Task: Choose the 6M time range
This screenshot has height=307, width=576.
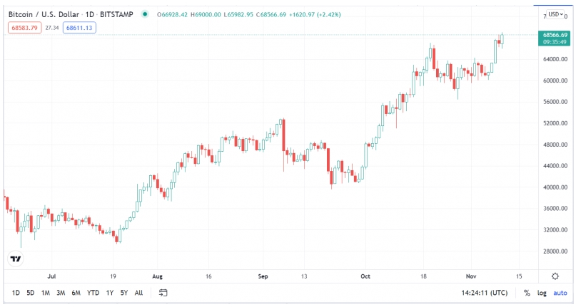Action: 77,293
